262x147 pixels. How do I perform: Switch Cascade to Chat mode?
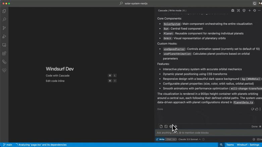tap(169, 139)
